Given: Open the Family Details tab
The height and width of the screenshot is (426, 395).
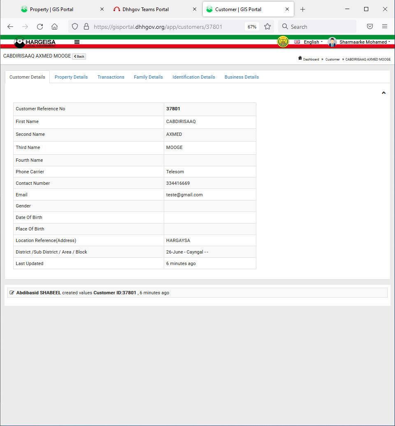Looking at the screenshot, I should coord(148,77).
